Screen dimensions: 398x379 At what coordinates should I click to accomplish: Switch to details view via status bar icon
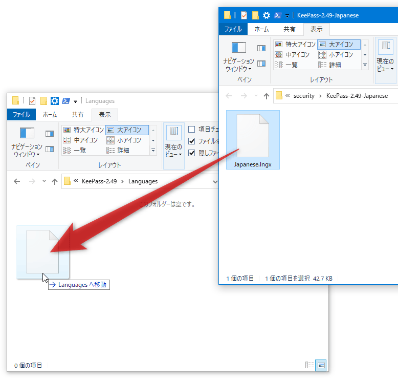pyautogui.click(x=309, y=365)
